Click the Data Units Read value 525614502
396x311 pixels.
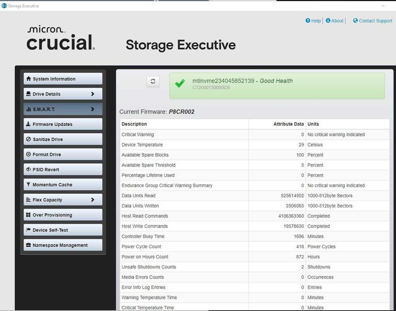click(292, 195)
